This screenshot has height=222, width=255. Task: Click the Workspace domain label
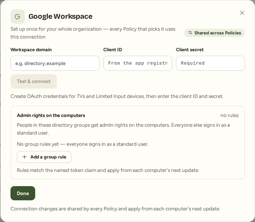31,50
